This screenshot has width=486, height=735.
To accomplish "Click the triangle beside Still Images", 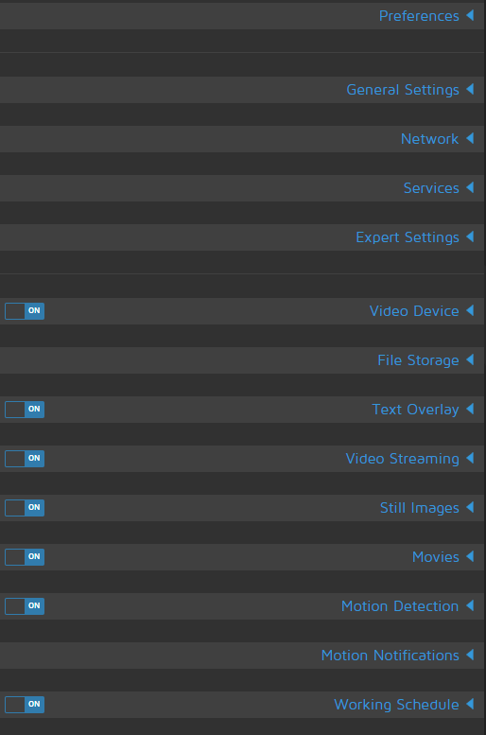I will click(470, 507).
